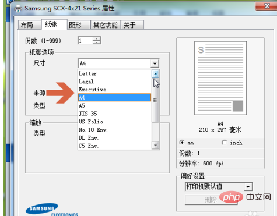Select the 纸张 tab
The height and width of the screenshot is (216, 277).
pyautogui.click(x=54, y=24)
